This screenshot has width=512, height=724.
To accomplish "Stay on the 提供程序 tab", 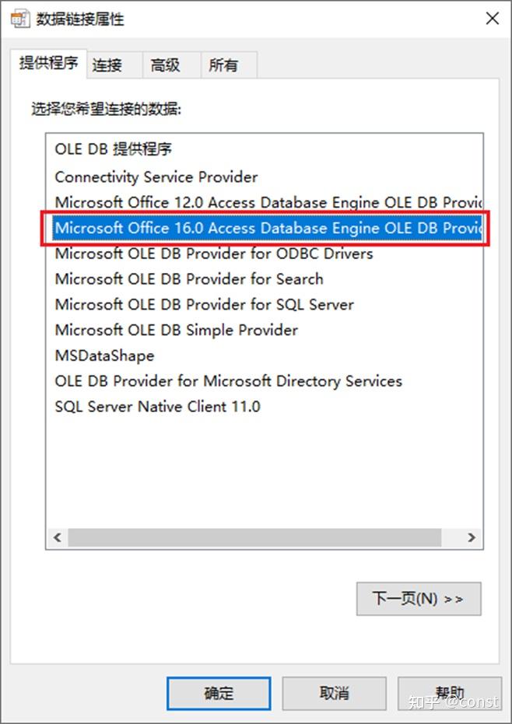I will pos(48,65).
